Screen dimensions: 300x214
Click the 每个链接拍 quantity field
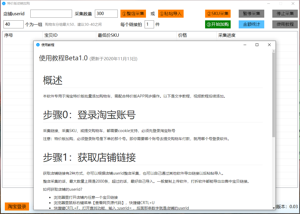[x=149, y=24]
